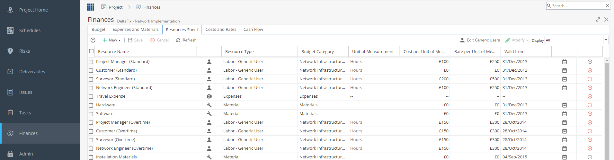Screen dimensions: 614x160
Task: Click the expand panel arrows icon
Action: [x=598, y=20]
